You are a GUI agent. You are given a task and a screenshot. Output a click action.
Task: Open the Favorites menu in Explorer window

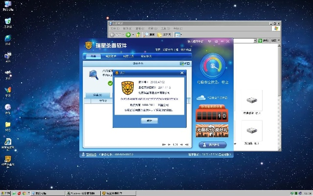[152, 28]
